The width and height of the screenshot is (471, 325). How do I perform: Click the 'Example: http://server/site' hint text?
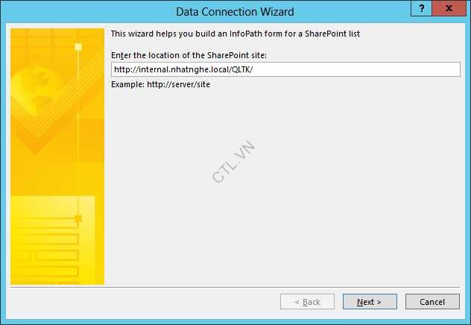click(x=160, y=84)
